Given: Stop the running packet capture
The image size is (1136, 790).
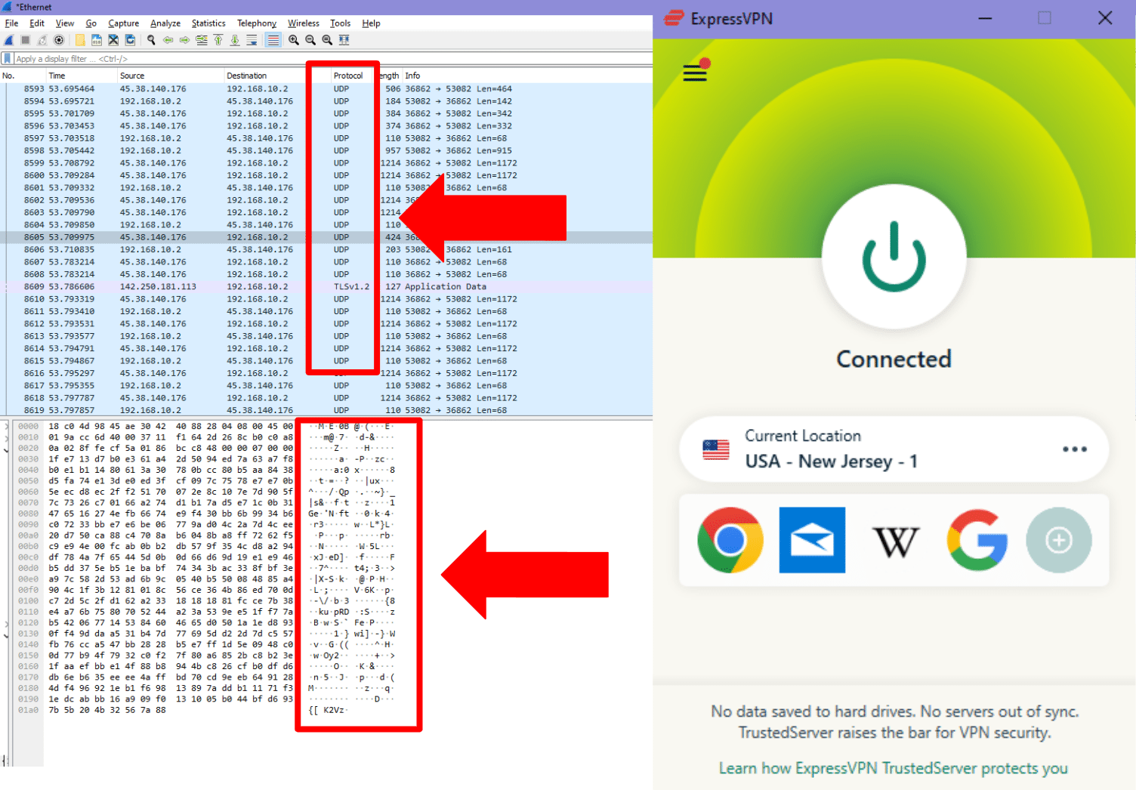Looking at the screenshot, I should click(25, 40).
